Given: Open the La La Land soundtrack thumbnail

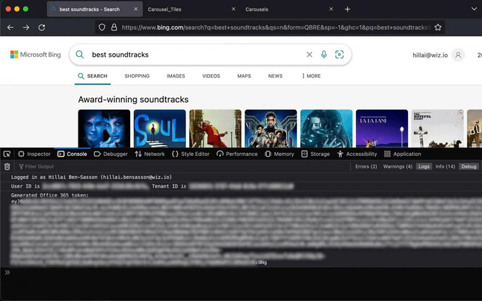Looking at the screenshot, I should [382, 129].
